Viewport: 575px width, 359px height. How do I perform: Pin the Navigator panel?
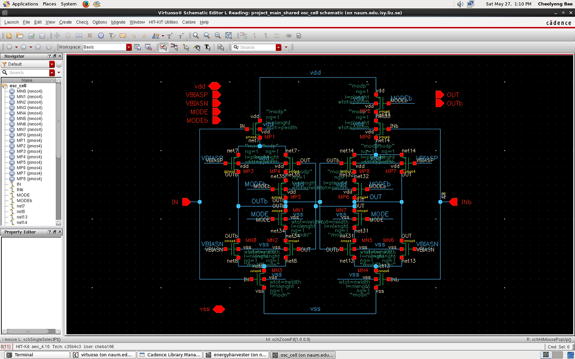(x=54, y=56)
